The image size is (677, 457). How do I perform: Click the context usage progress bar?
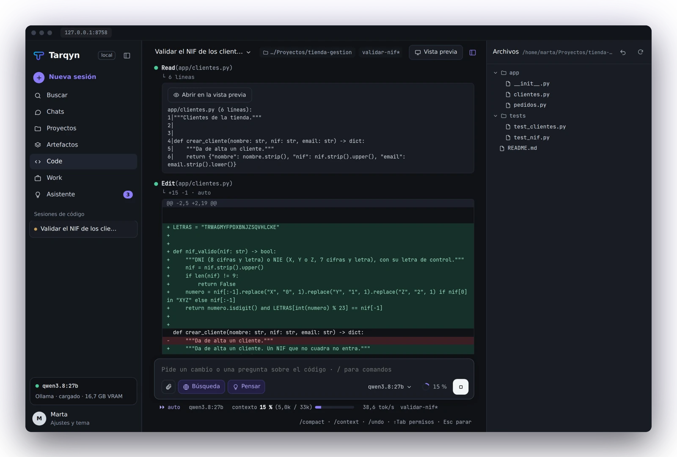(x=335, y=407)
